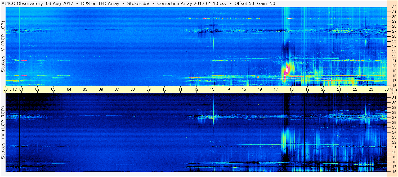Select hour 08 on the UTC time axis

point(133,89)
